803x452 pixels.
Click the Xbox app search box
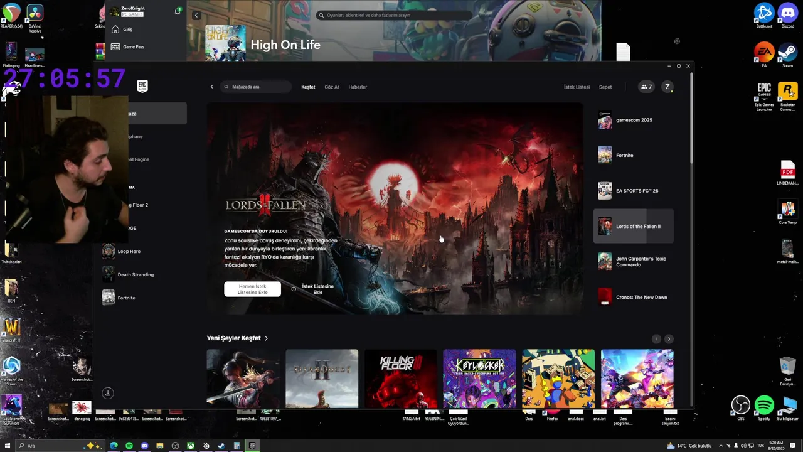[x=394, y=15]
